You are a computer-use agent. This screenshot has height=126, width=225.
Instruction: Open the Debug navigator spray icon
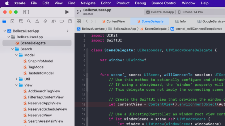pos(53,21)
